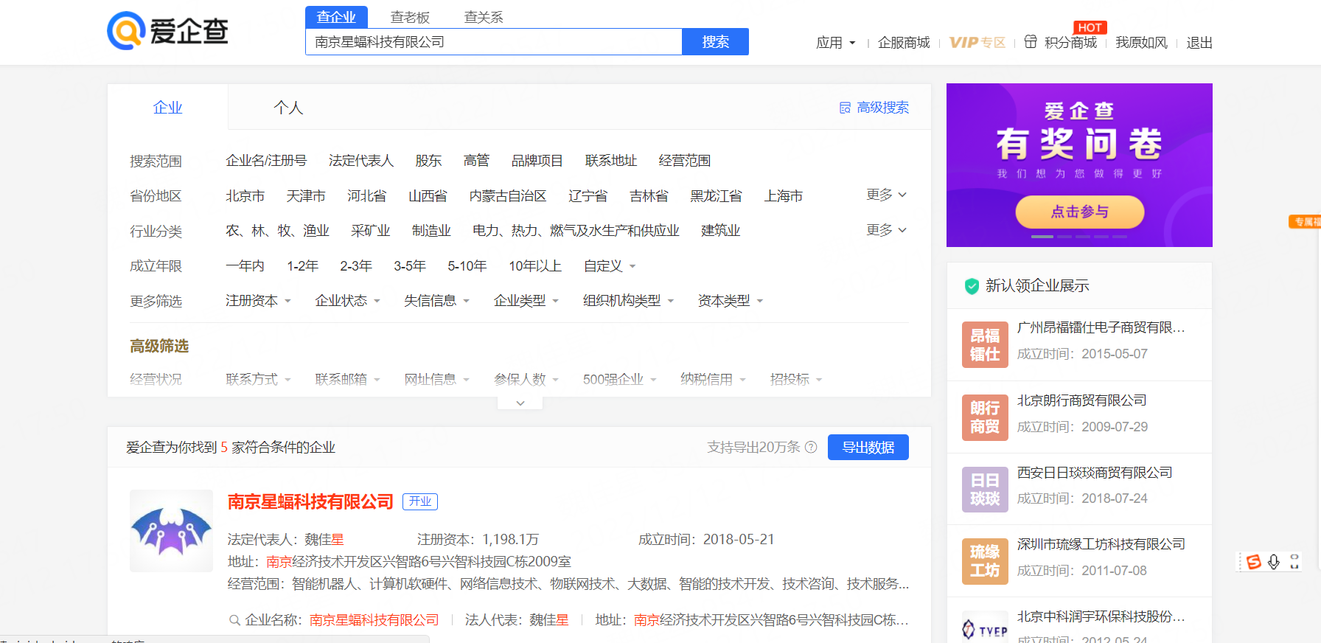Open the 南京星蝠科技有限公司 result title
This screenshot has width=1321, height=643.
310,502
